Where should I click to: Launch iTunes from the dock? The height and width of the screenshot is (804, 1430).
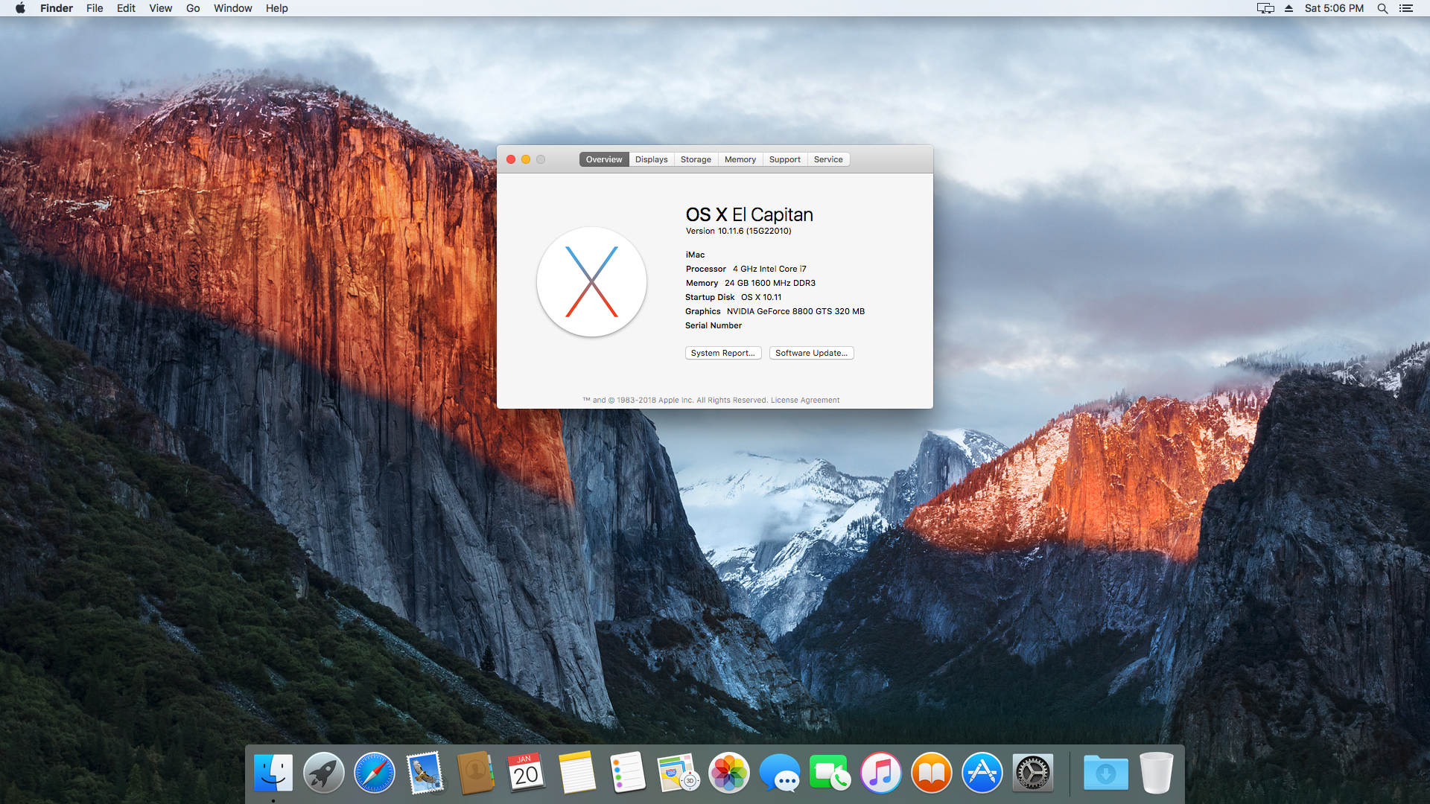pos(880,773)
